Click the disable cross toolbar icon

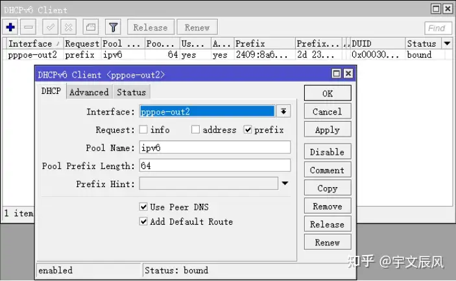coord(69,27)
